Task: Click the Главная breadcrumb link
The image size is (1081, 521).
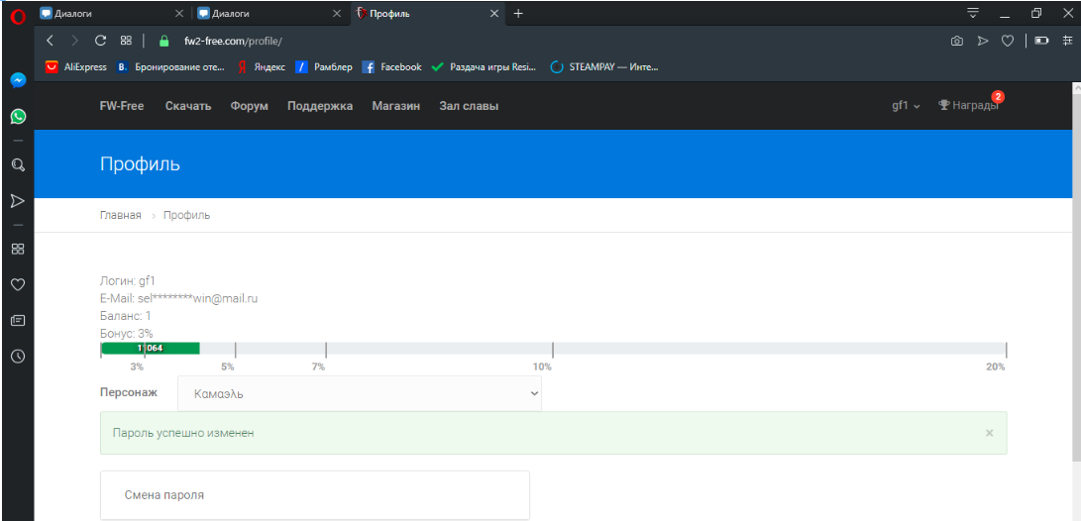Action: click(x=120, y=215)
